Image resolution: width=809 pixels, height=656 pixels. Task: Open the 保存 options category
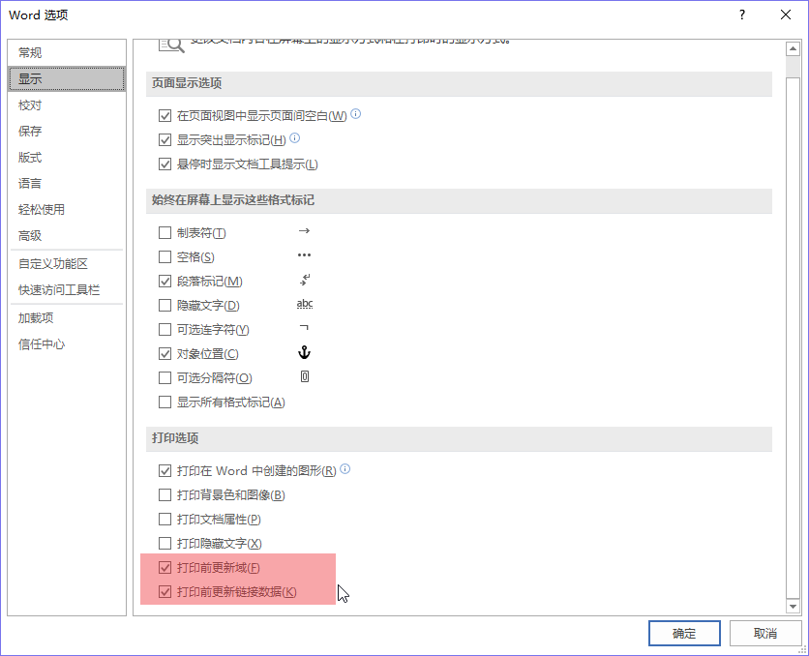coord(67,131)
